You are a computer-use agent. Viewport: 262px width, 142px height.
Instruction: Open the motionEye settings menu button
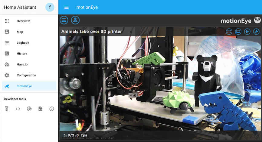tap(64, 20)
